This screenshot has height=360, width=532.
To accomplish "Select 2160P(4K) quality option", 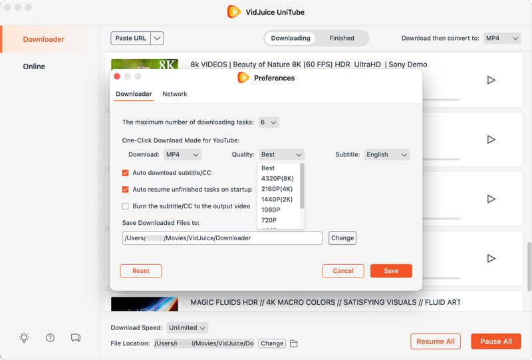I will click(x=277, y=189).
